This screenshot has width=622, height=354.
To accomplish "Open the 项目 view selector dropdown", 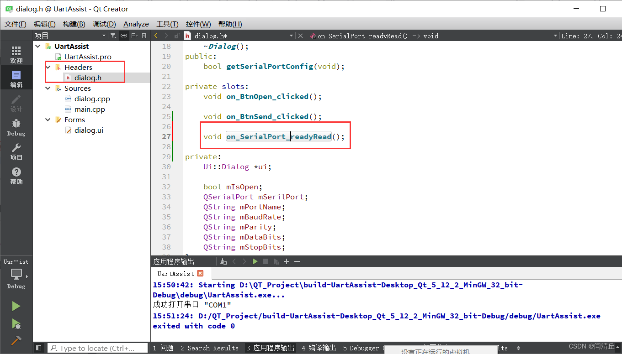I will pos(70,36).
